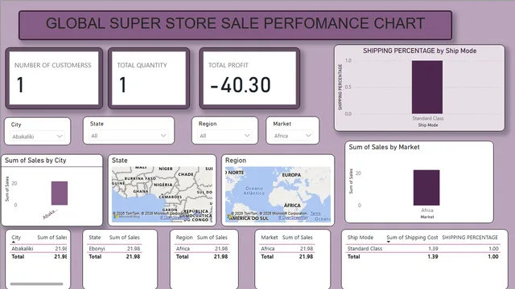Sort by SHIPPING PERCENTAGE column header in table
Viewport: 515px width, 289px height.
pos(470,238)
